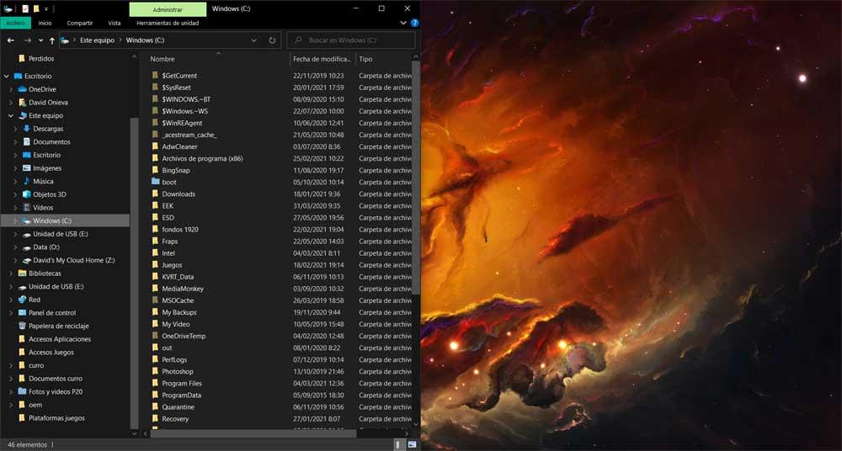Select the Imágenes icon in sidebar
This screenshot has height=451, width=842.
[x=26, y=168]
